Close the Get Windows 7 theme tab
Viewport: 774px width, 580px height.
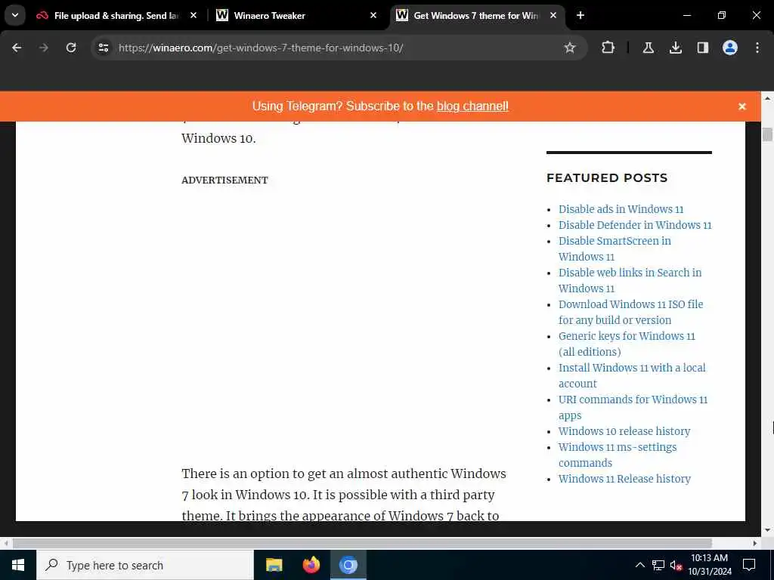[x=553, y=15]
